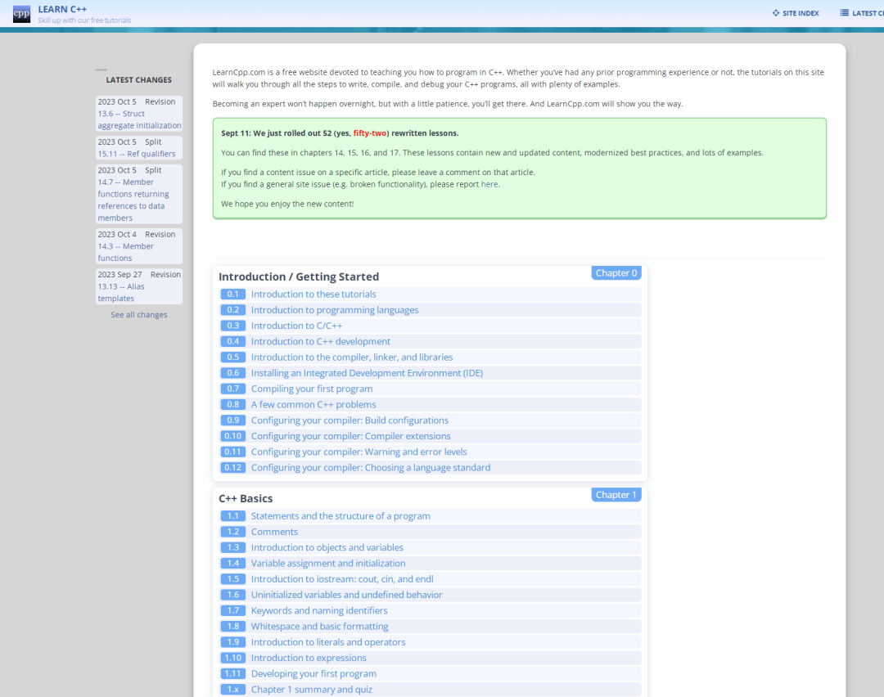Click the 0.6 lesson number badge

[x=232, y=373]
